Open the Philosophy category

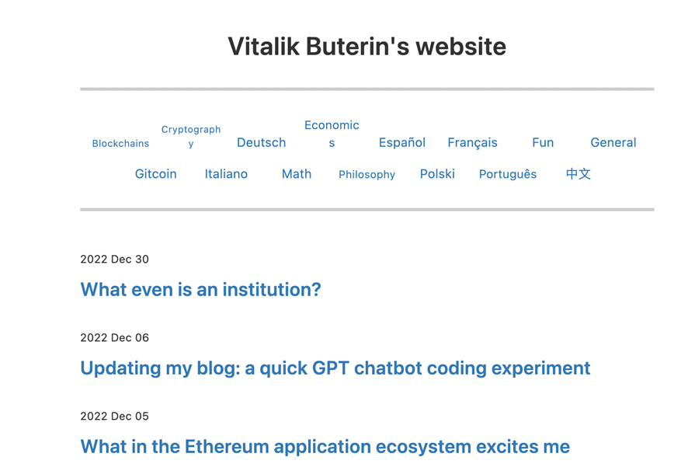(367, 175)
